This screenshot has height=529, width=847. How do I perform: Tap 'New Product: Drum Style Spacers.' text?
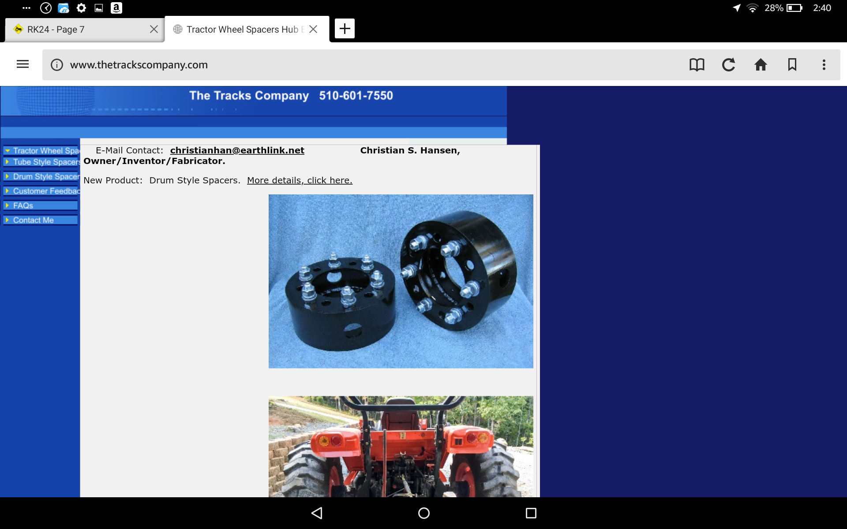(x=162, y=180)
